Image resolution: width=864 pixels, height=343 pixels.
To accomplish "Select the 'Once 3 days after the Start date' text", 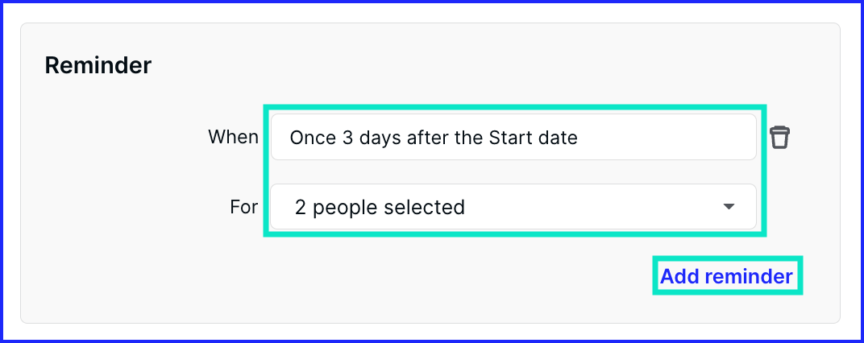I will tap(434, 137).
